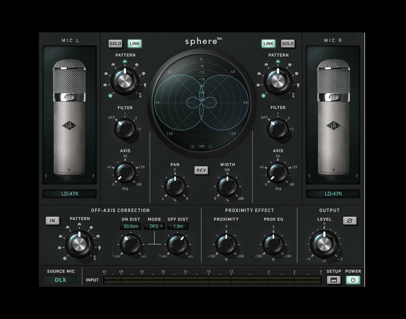The width and height of the screenshot is (406, 319).
Task: Select next Mic L model arrow
Action: point(93,176)
